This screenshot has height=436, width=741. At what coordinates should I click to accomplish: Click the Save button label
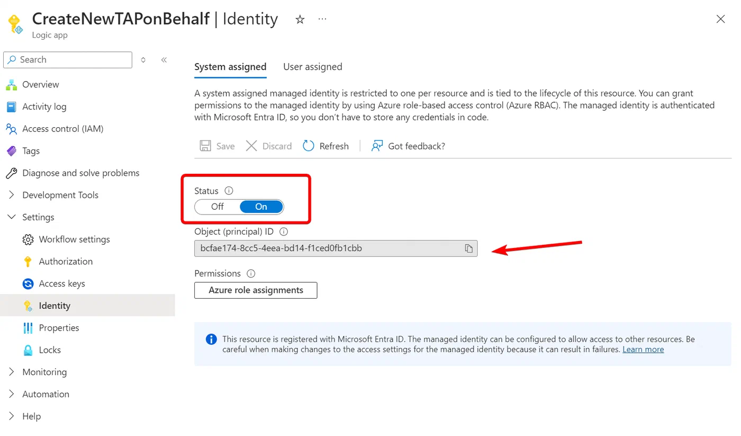pos(225,146)
